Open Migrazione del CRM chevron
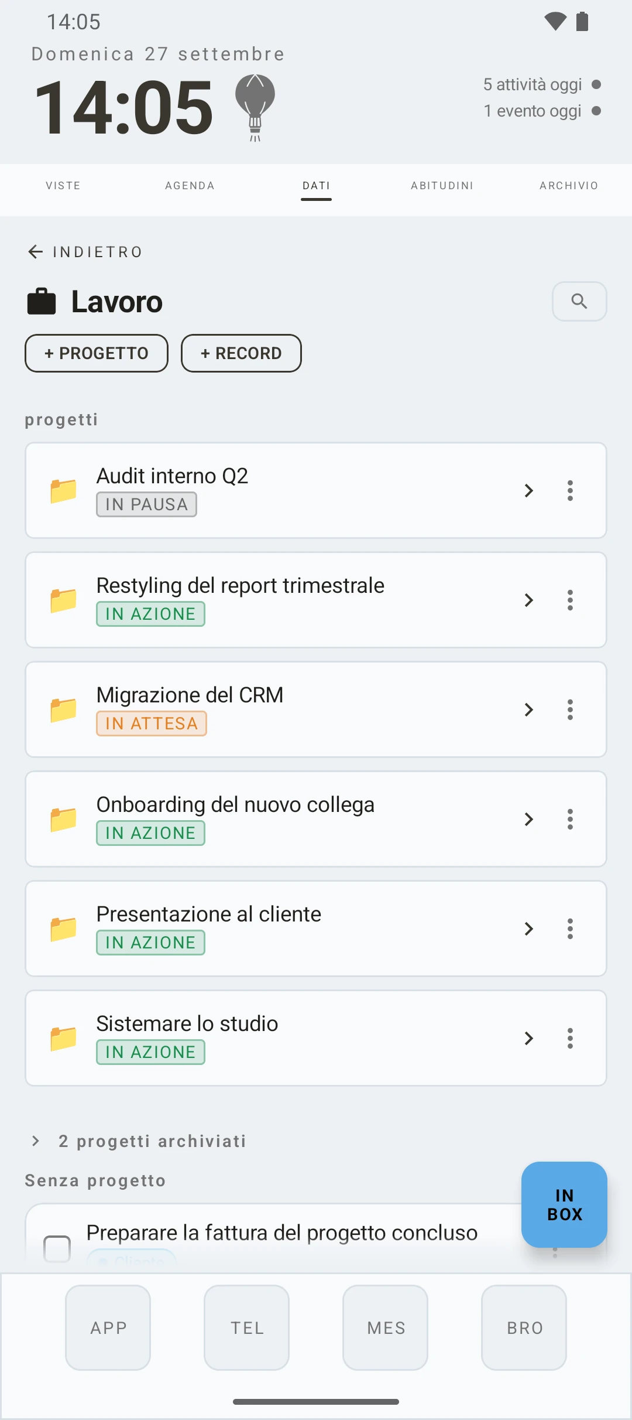 pyautogui.click(x=529, y=709)
